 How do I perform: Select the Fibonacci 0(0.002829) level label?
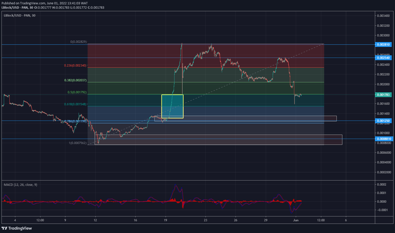pyautogui.click(x=79, y=42)
